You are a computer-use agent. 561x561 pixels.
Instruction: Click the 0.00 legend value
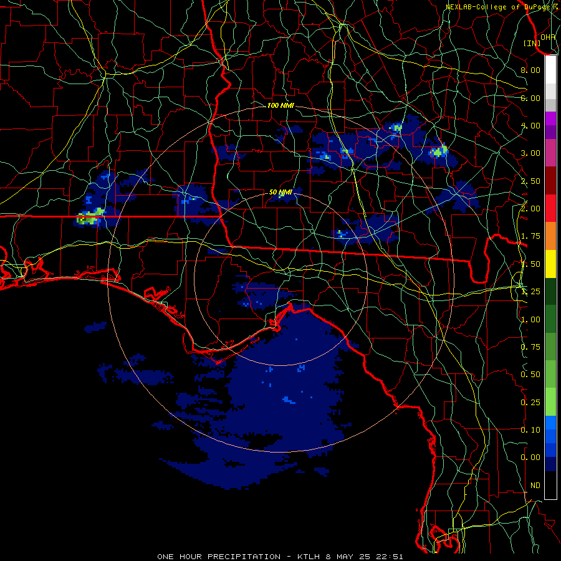(530, 458)
